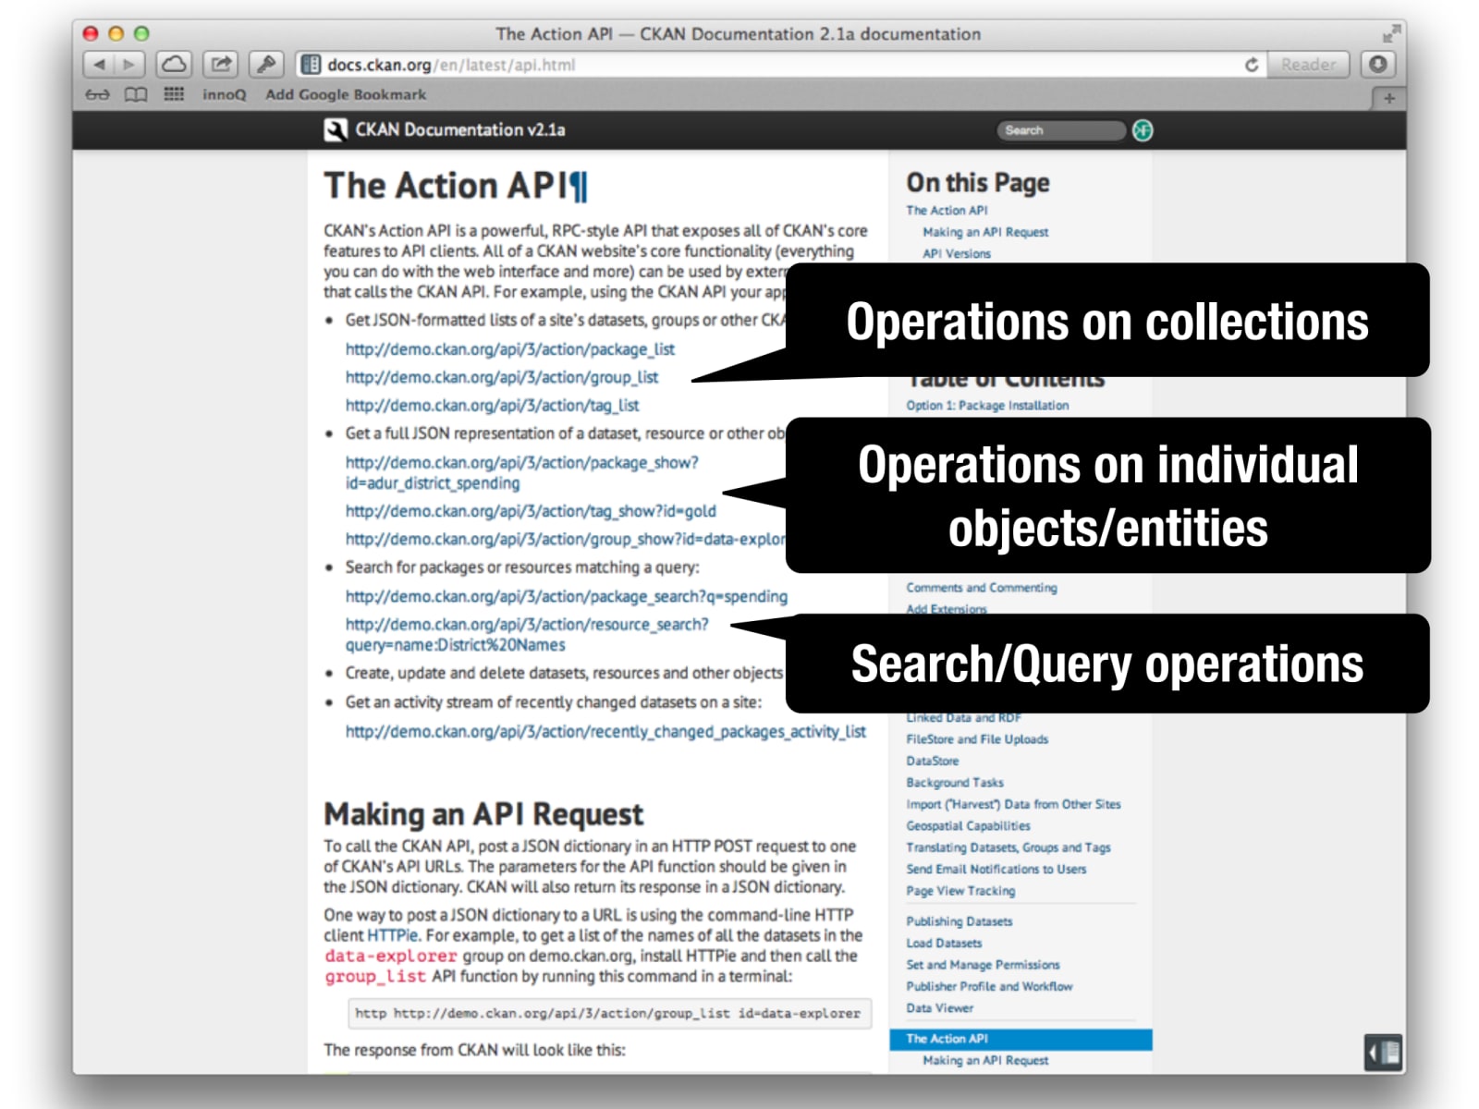Open Reading List glasses icon
The width and height of the screenshot is (1479, 1109).
[97, 94]
